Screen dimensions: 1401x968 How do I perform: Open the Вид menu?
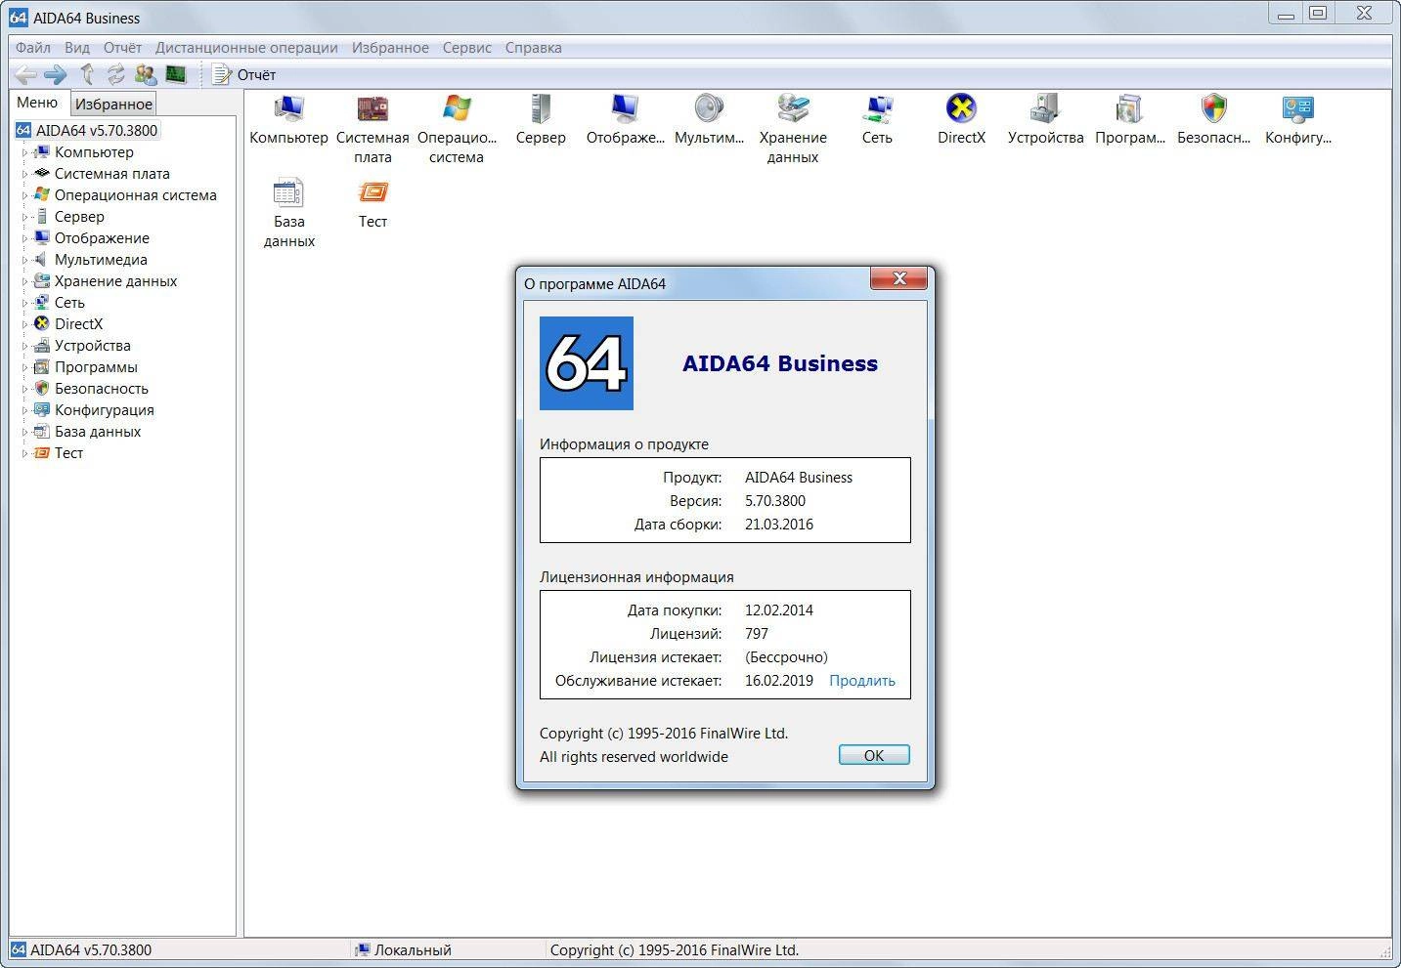(x=77, y=47)
